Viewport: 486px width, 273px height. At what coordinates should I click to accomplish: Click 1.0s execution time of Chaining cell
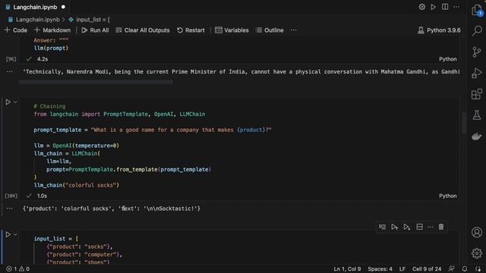[43, 196]
